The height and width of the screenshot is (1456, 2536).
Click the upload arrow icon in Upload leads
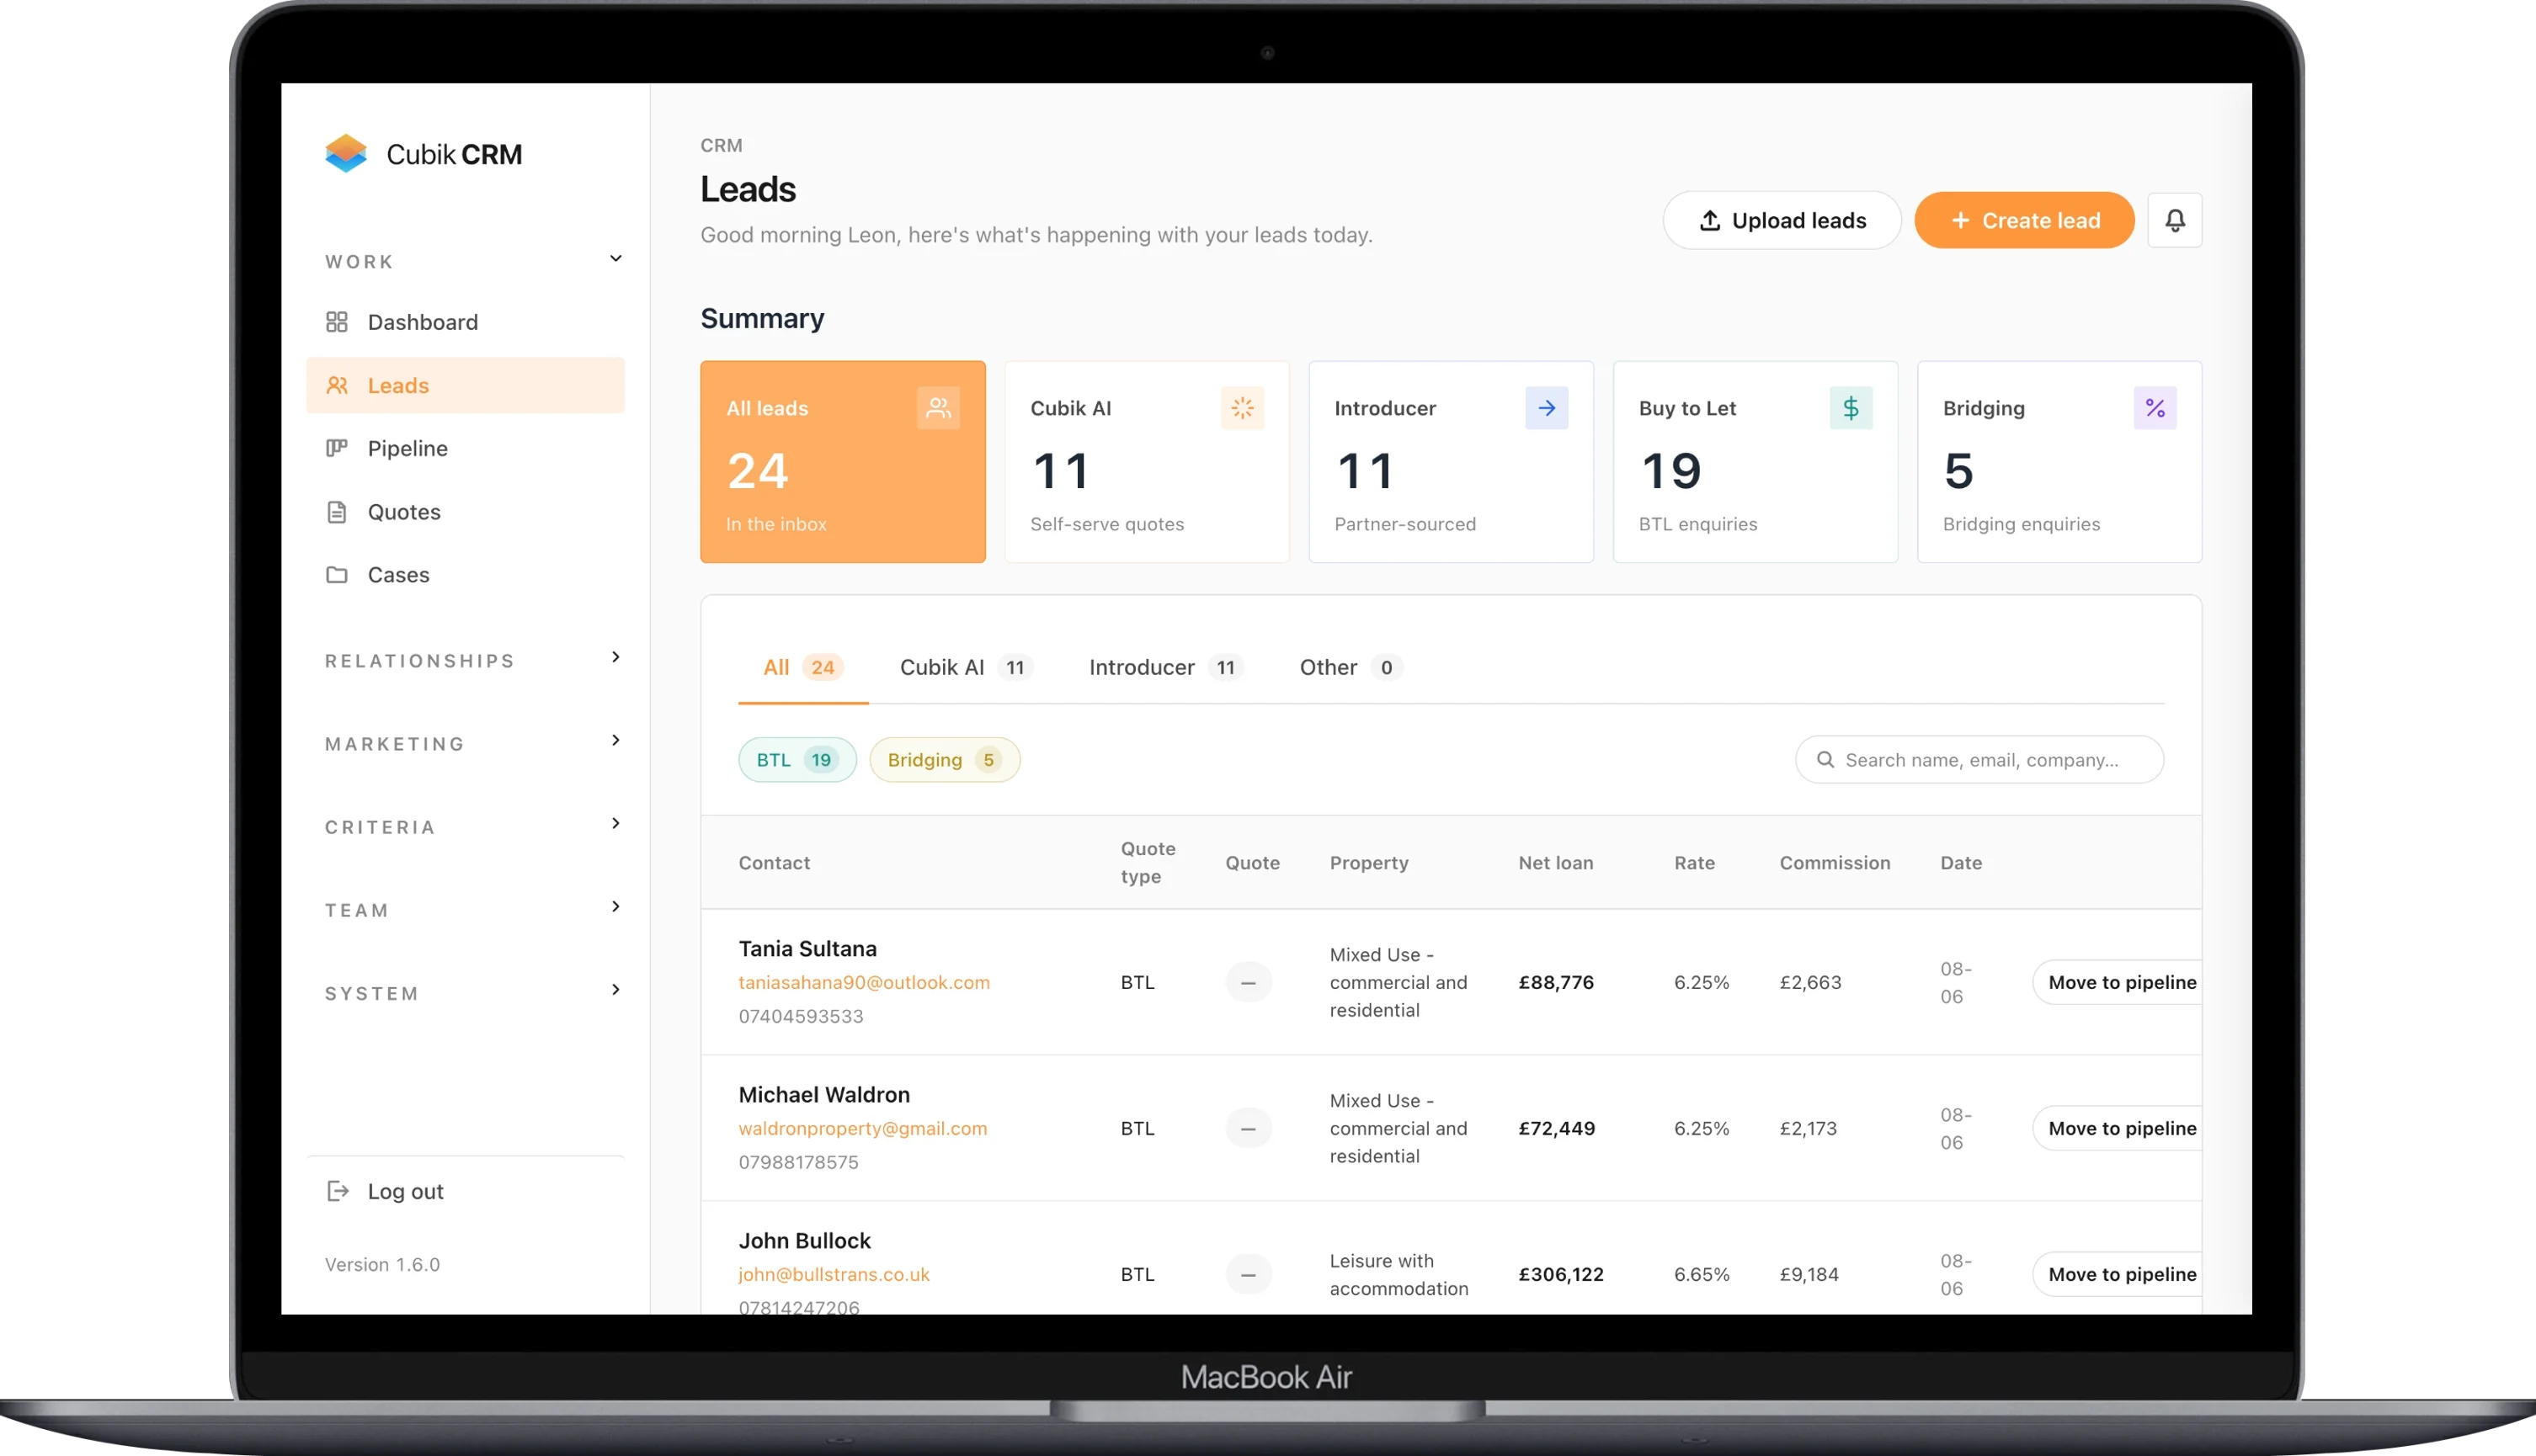(x=1711, y=221)
